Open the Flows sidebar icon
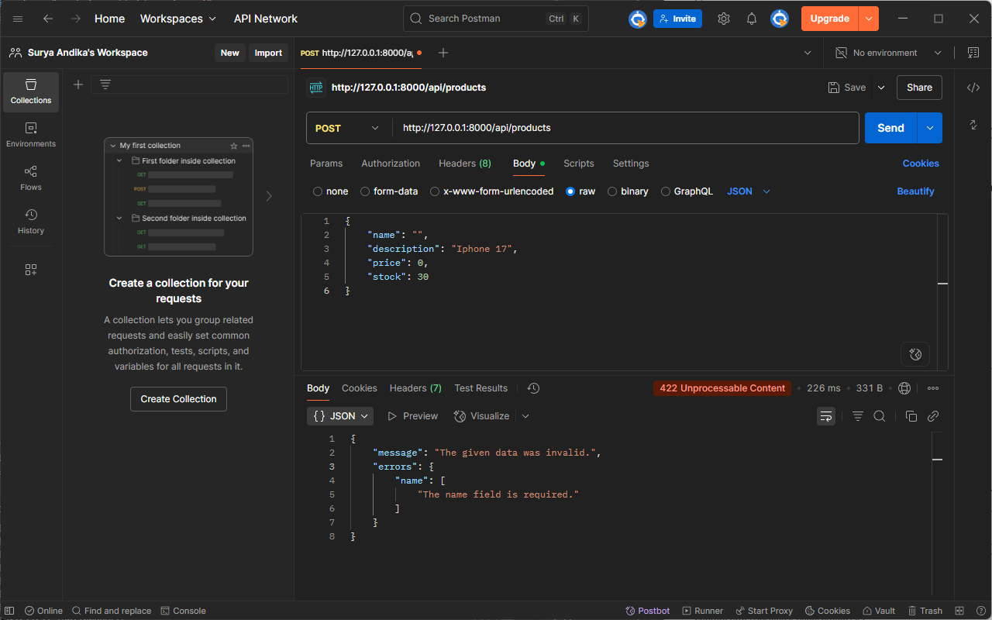This screenshot has width=992, height=620. (x=31, y=177)
